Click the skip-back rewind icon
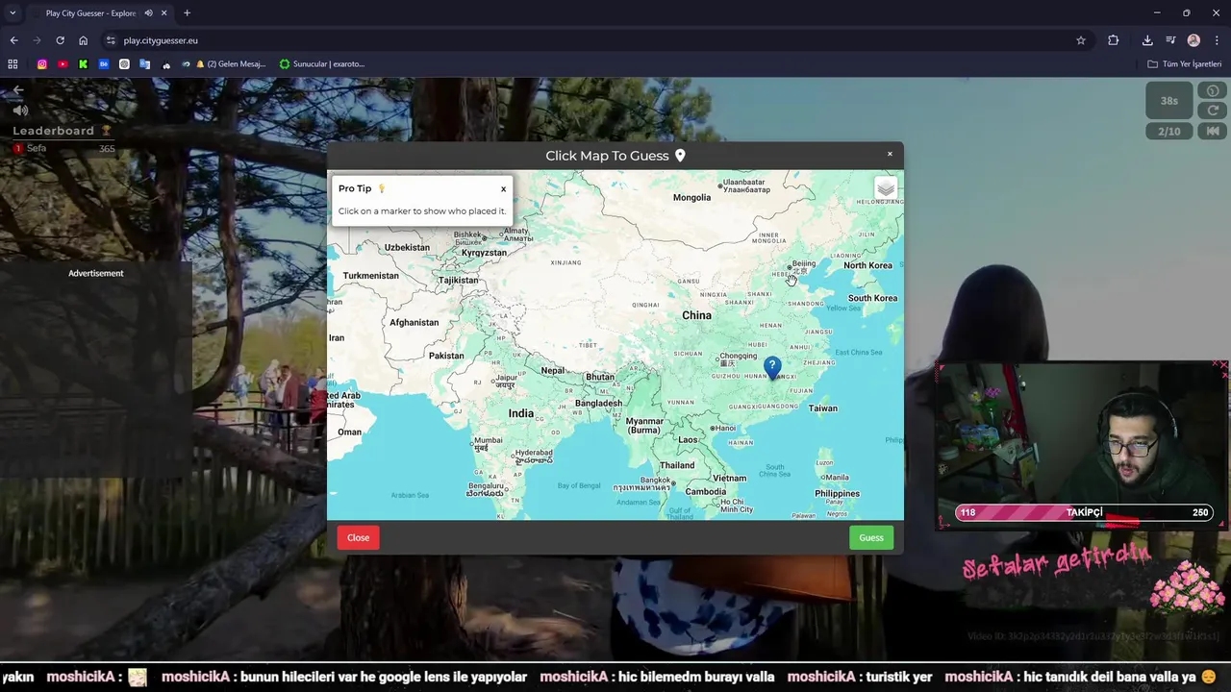Image resolution: width=1231 pixels, height=692 pixels. pyautogui.click(x=1213, y=132)
